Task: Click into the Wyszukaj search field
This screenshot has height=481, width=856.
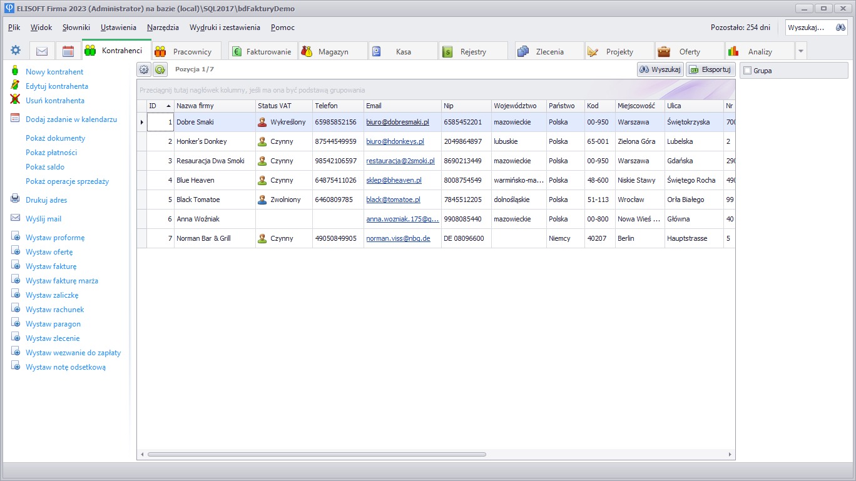Action: tap(808, 28)
